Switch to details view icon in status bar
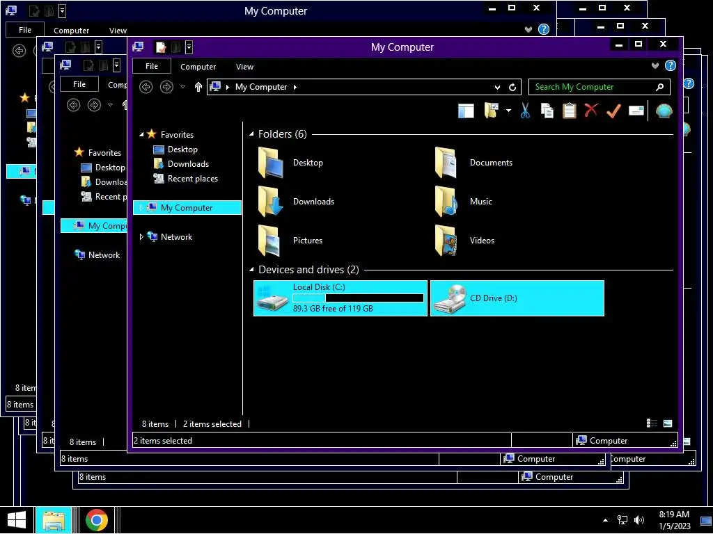The height and width of the screenshot is (534, 713). pos(652,423)
